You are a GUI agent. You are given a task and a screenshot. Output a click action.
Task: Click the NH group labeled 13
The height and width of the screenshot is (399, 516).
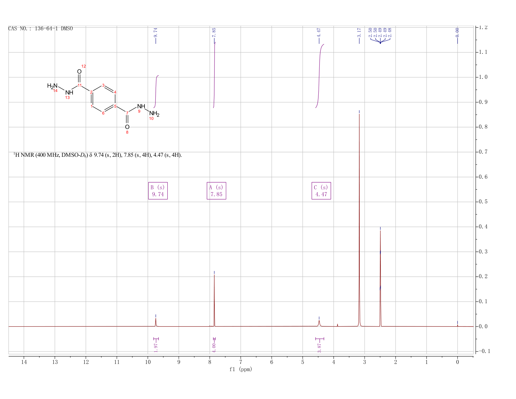click(x=69, y=92)
